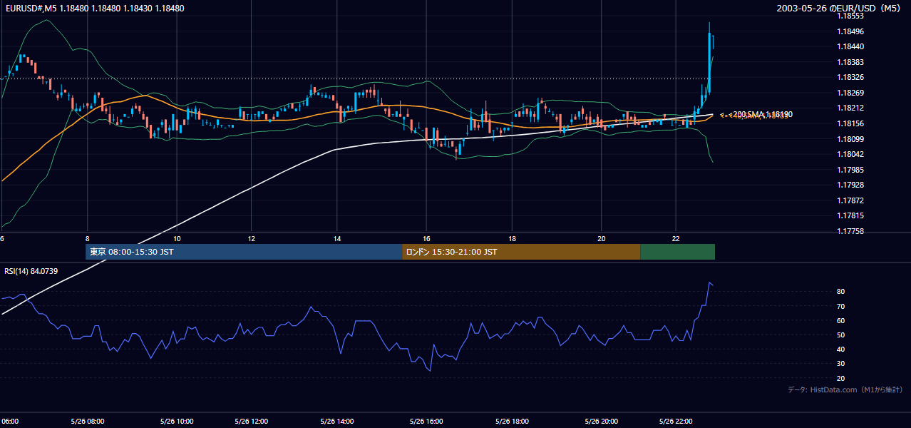Click price axis value 1.18042
This screenshot has height=428, width=911.
pyautogui.click(x=850, y=154)
